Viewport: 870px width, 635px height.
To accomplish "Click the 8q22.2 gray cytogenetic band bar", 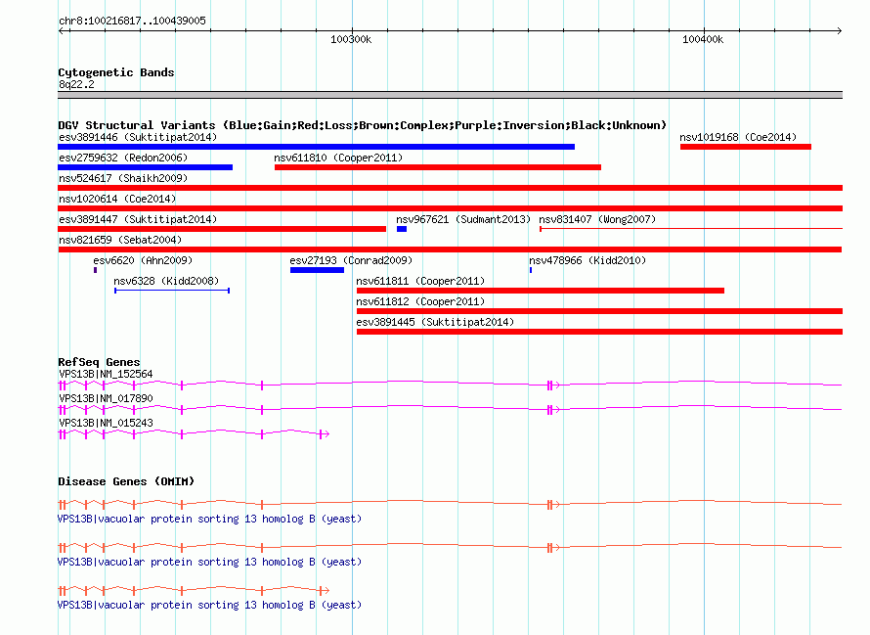I will 450,95.
